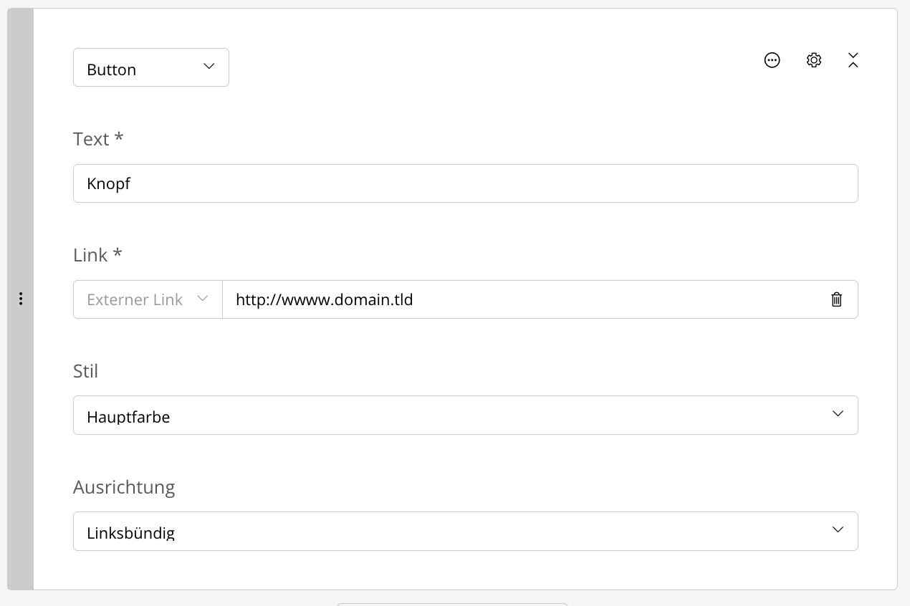Click the chevron next to Externer Link
The image size is (910, 606).
202,299
